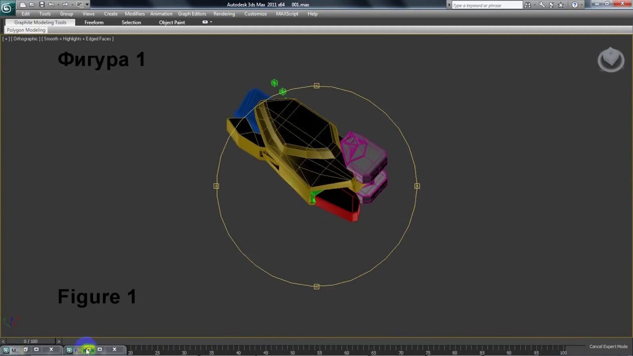633x356 pixels.
Task: Open the Views menu
Action: pyautogui.click(x=89, y=14)
